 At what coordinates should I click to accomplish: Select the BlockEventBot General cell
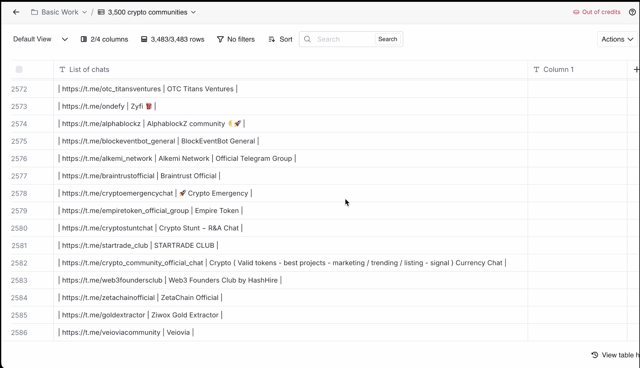[291, 141]
